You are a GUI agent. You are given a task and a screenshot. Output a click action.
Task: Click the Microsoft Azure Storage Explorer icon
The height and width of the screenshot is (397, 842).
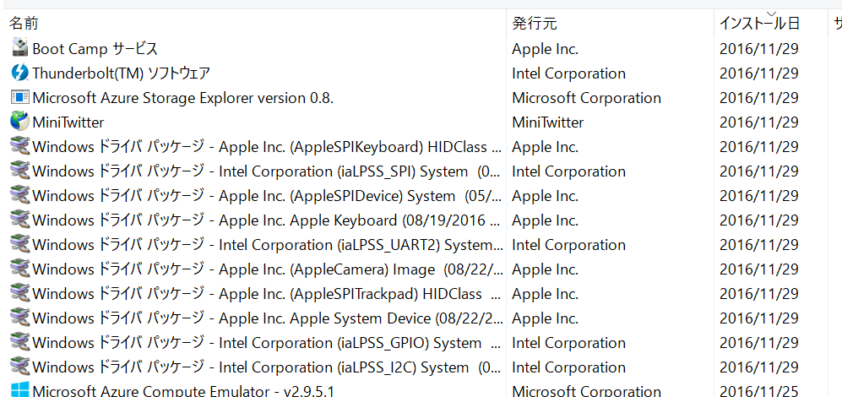(x=20, y=97)
